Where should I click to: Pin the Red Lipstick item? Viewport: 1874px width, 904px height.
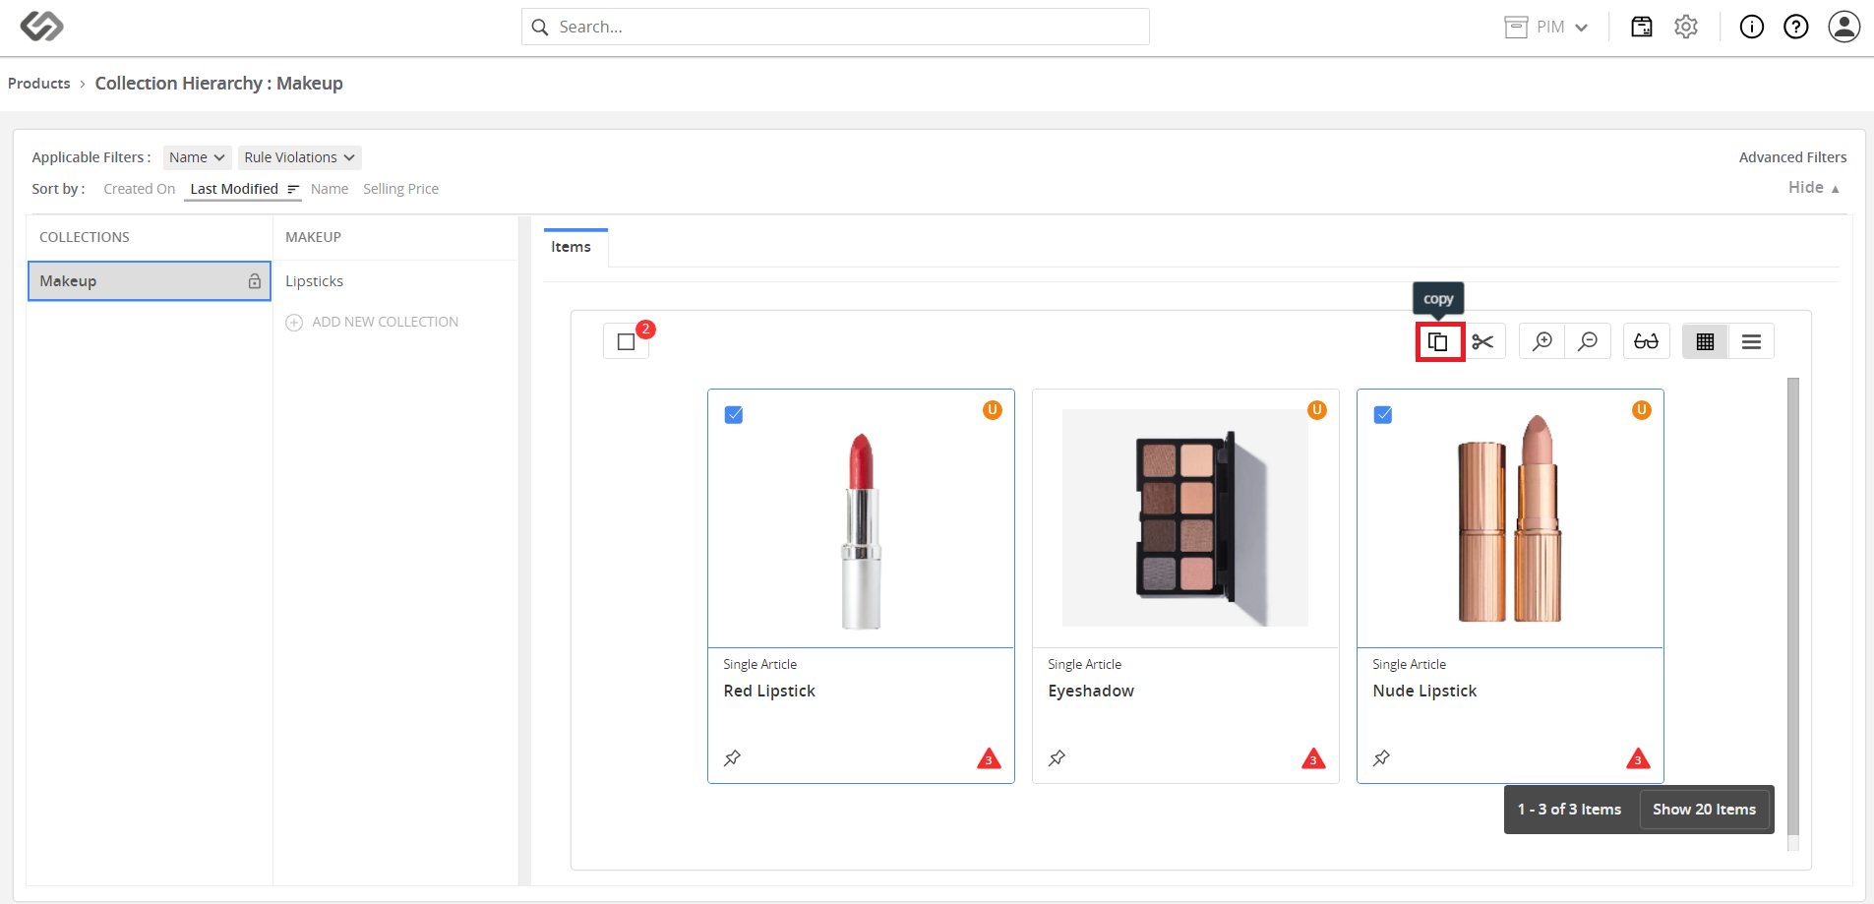tap(733, 758)
